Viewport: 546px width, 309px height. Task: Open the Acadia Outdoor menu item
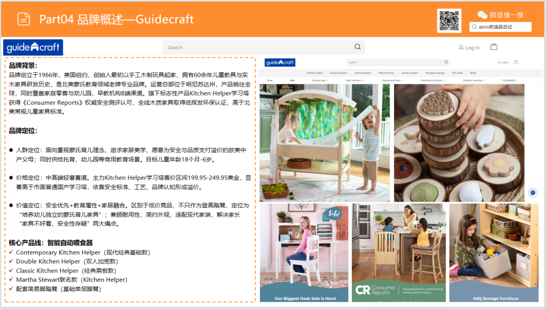[x=410, y=73]
